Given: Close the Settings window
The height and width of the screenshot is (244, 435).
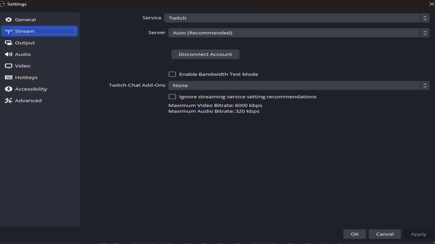Looking at the screenshot, I should [x=431, y=4].
